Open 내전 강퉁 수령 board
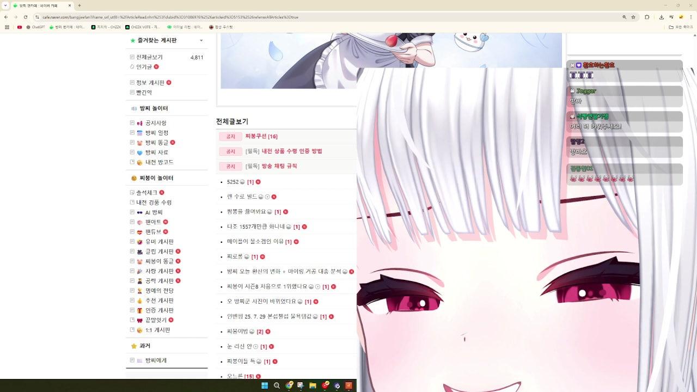 [154, 203]
